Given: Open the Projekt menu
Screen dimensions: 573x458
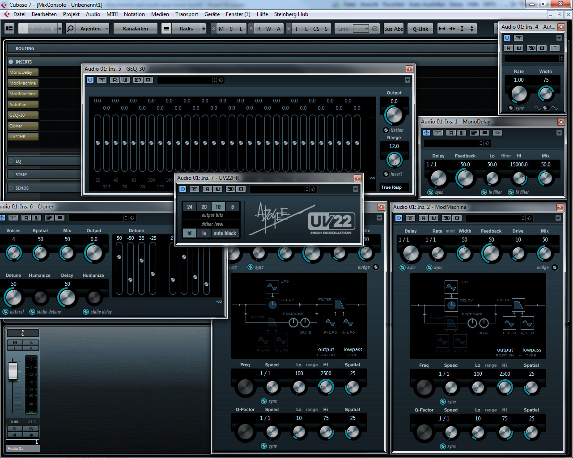Looking at the screenshot, I should (71, 14).
